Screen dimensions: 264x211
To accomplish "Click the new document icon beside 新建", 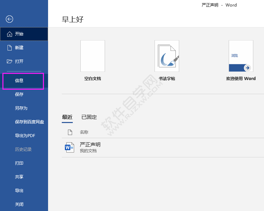I will [10, 48].
